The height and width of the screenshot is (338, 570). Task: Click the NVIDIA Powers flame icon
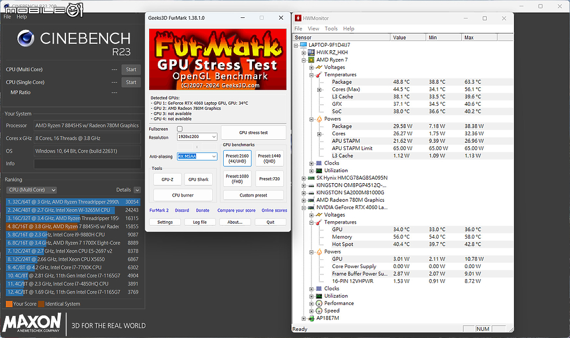point(319,251)
